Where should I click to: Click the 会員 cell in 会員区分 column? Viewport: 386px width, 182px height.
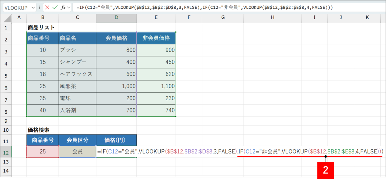(77, 152)
